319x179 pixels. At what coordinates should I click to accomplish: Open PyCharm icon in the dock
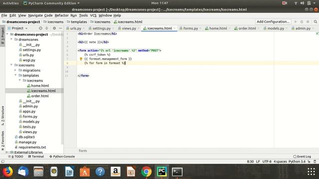click(x=161, y=172)
